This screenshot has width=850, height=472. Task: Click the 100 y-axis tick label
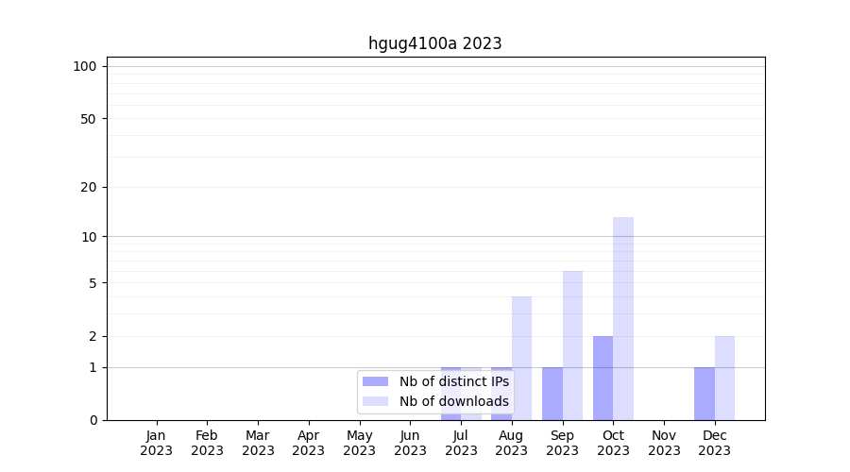[x=85, y=66]
